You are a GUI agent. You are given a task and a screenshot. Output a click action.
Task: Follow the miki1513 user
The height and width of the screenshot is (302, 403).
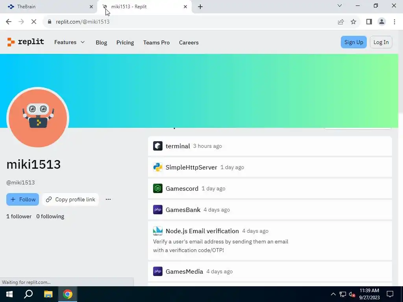22,199
